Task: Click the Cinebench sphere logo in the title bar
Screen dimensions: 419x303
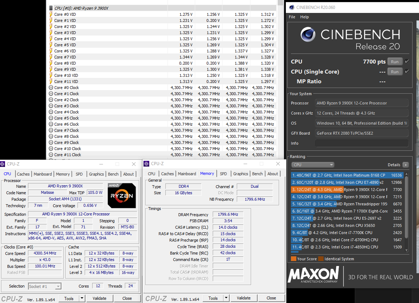Action: coord(291,7)
